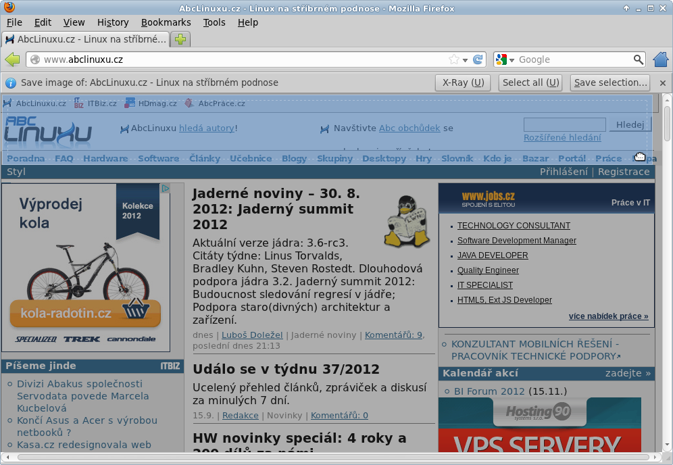Click the green Back arrow button
Viewport: 673px width, 465px height.
pyautogui.click(x=12, y=59)
